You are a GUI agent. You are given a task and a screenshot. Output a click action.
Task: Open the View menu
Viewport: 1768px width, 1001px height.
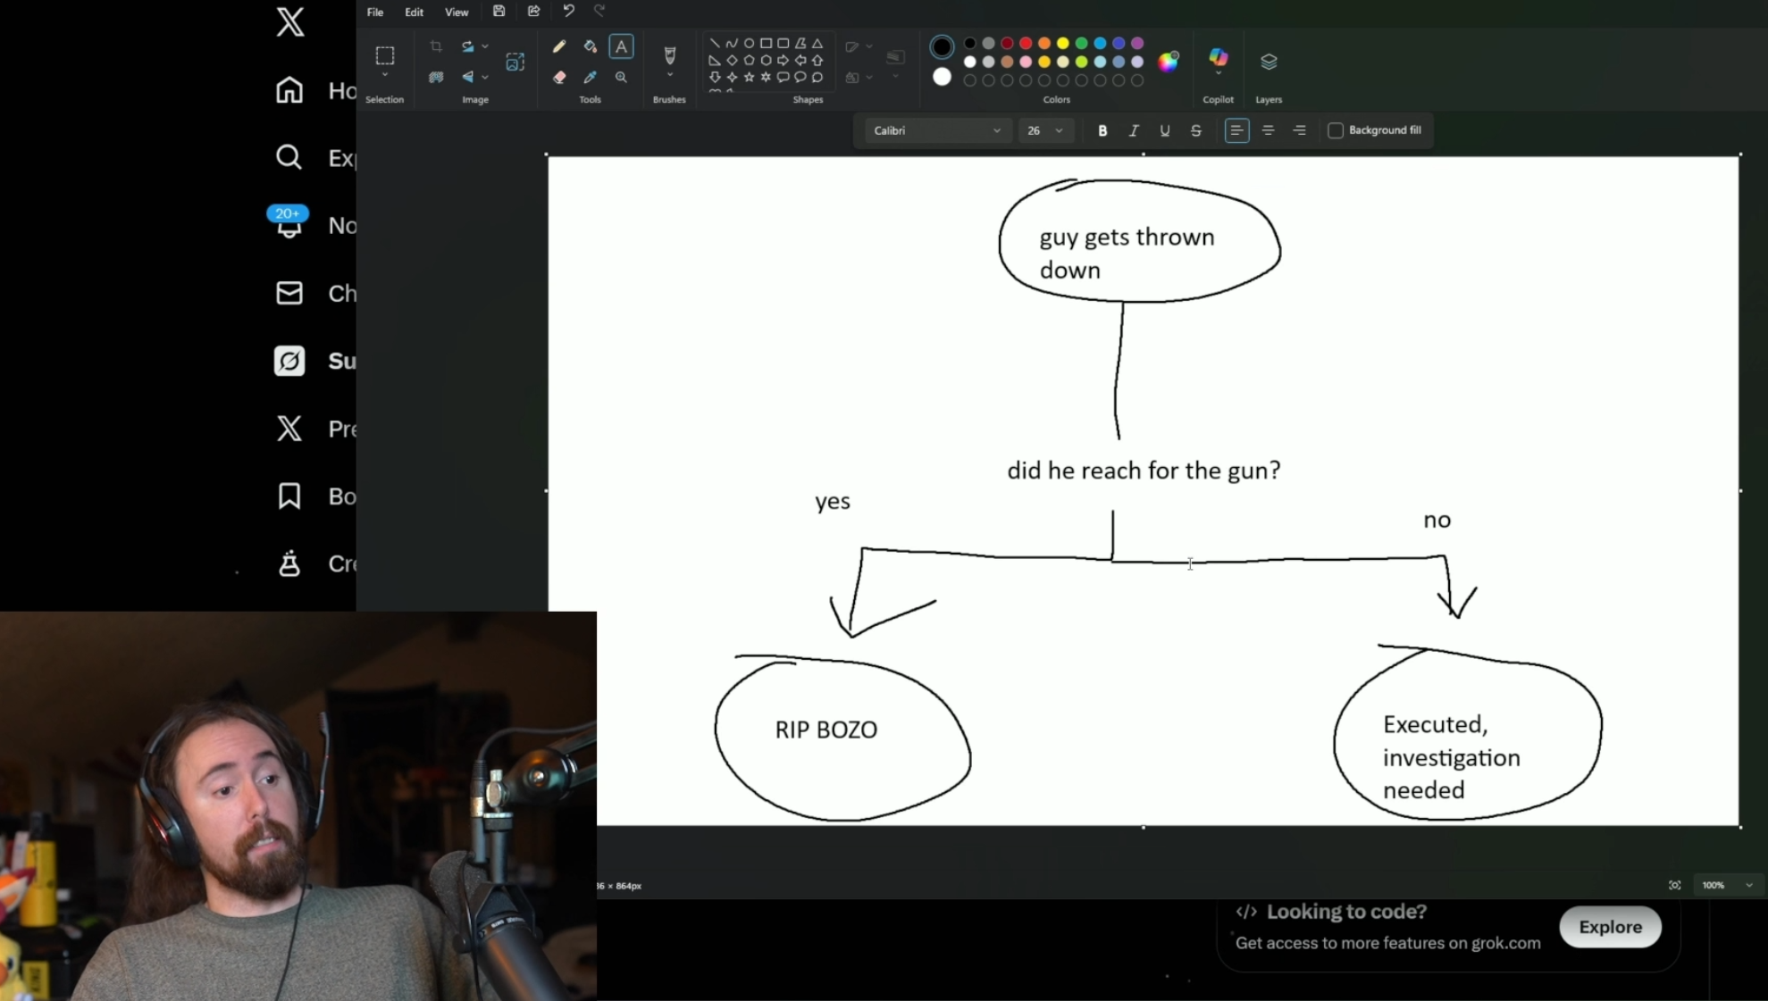pos(457,12)
